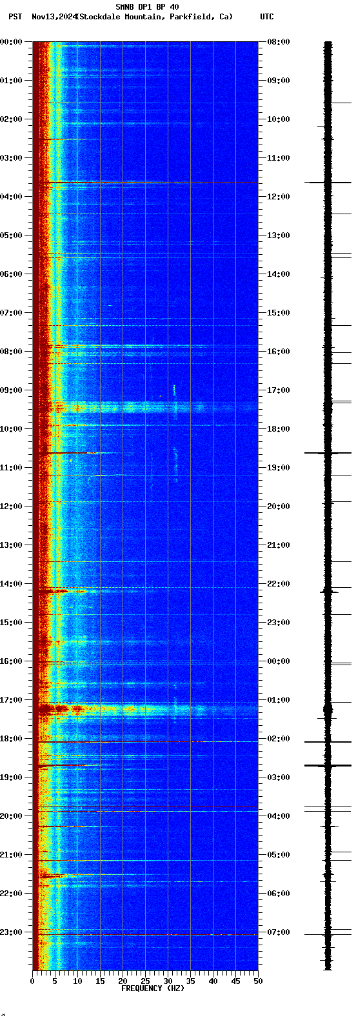This screenshot has width=356, height=1022.
Task: Click the seismogram spike near 11:40 UTC
Action: tap(328, 183)
